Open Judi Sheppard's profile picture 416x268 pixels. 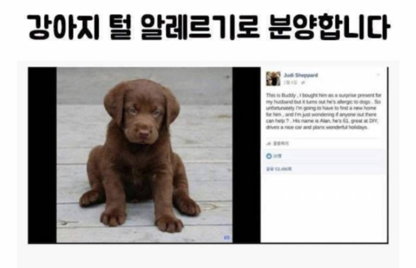point(273,79)
